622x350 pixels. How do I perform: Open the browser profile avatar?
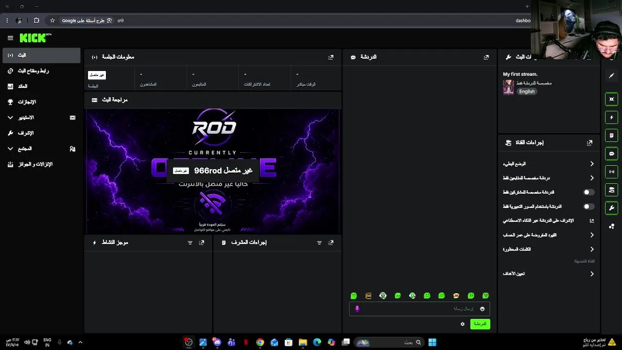pyautogui.click(x=19, y=20)
